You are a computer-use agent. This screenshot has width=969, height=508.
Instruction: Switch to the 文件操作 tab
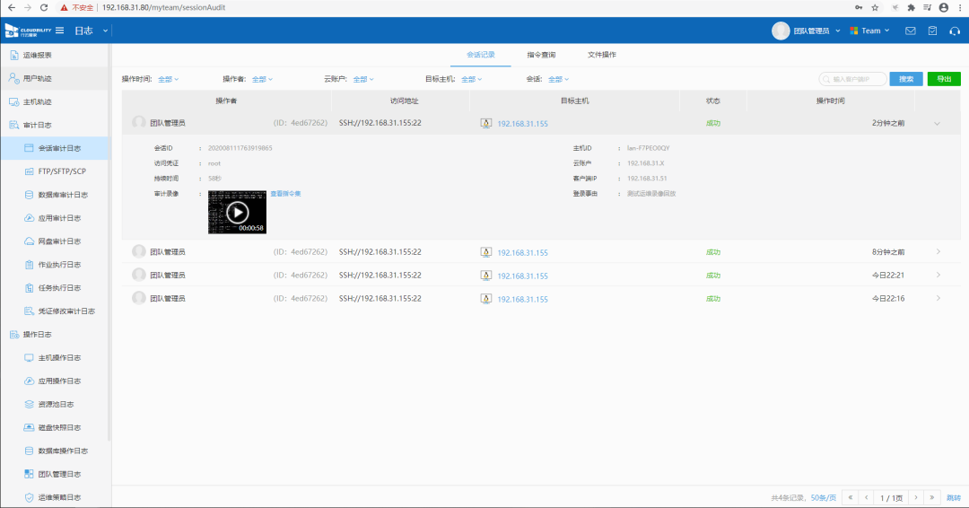(602, 55)
